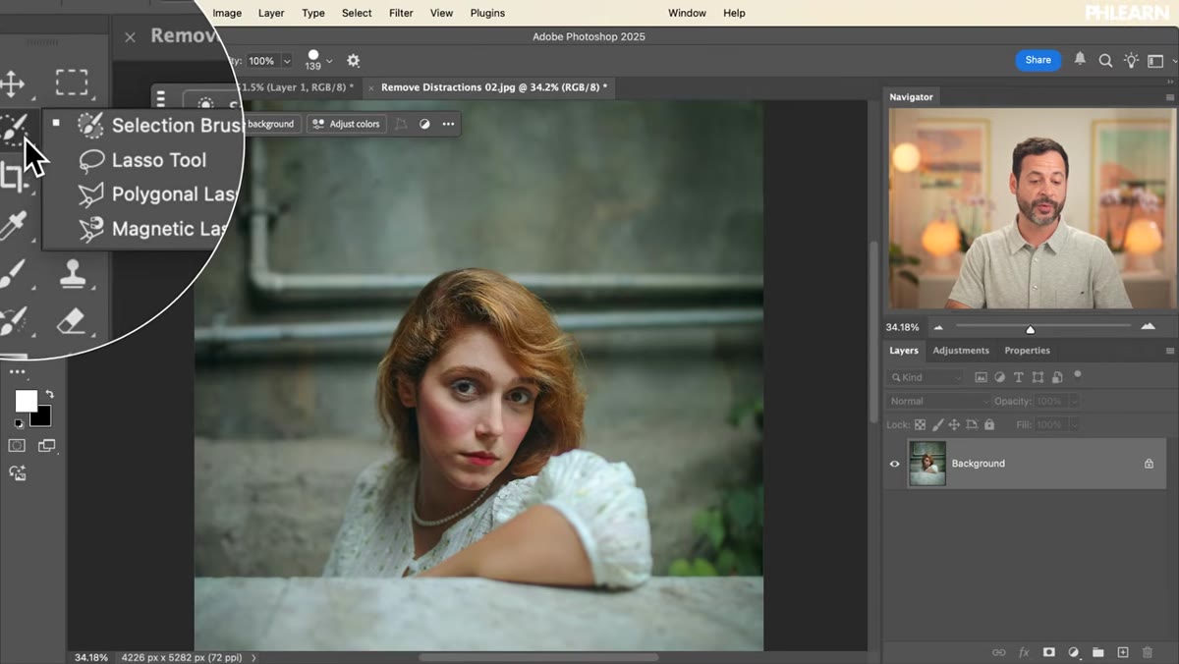Screen dimensions: 1179x664
Task: Click the foreground color swatch
Action: pos(26,401)
